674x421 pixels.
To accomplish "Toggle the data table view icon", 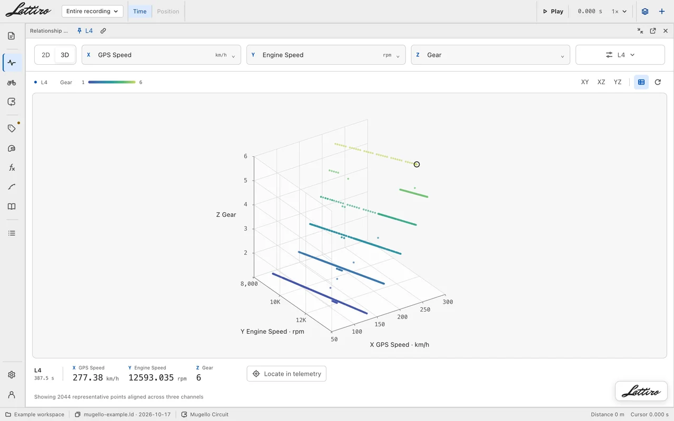I will (641, 82).
